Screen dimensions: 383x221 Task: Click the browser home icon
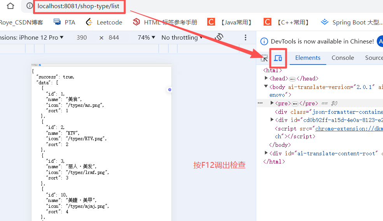point(10,5)
